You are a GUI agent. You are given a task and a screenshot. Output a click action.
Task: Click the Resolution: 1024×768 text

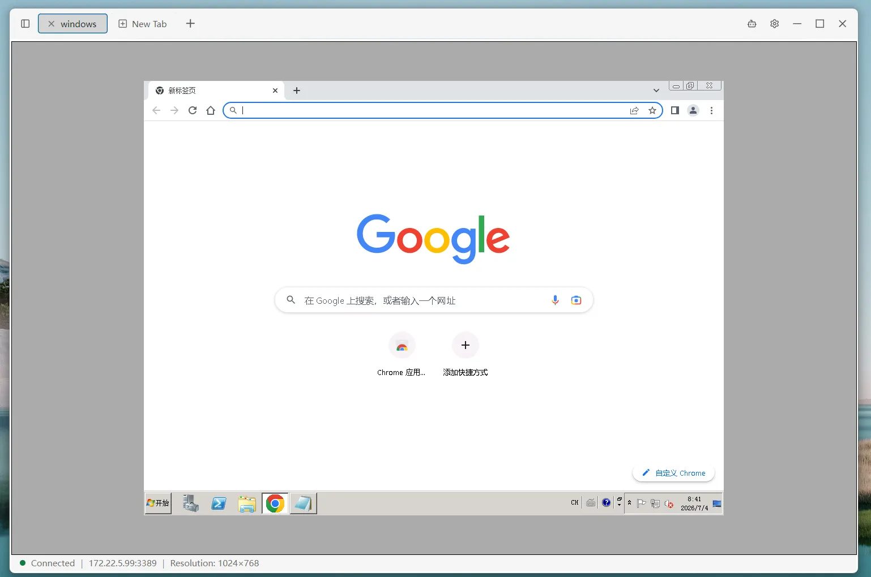(x=215, y=563)
